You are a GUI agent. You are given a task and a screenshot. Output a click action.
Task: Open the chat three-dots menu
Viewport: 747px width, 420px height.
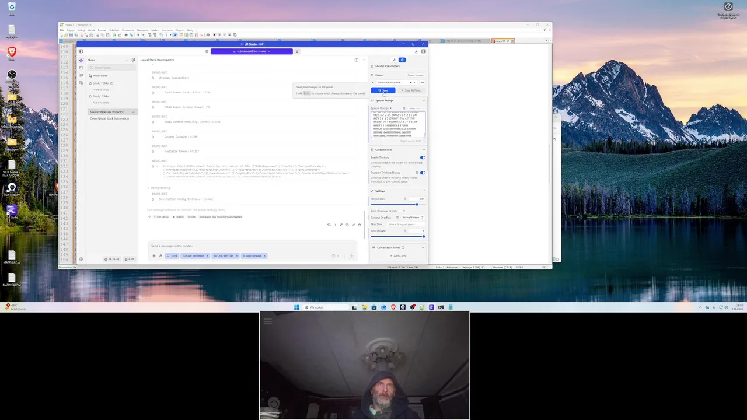(x=363, y=60)
